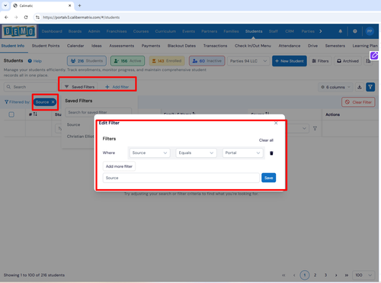Click the Filters button
Viewport: 381px width, 283px height.
320,61
